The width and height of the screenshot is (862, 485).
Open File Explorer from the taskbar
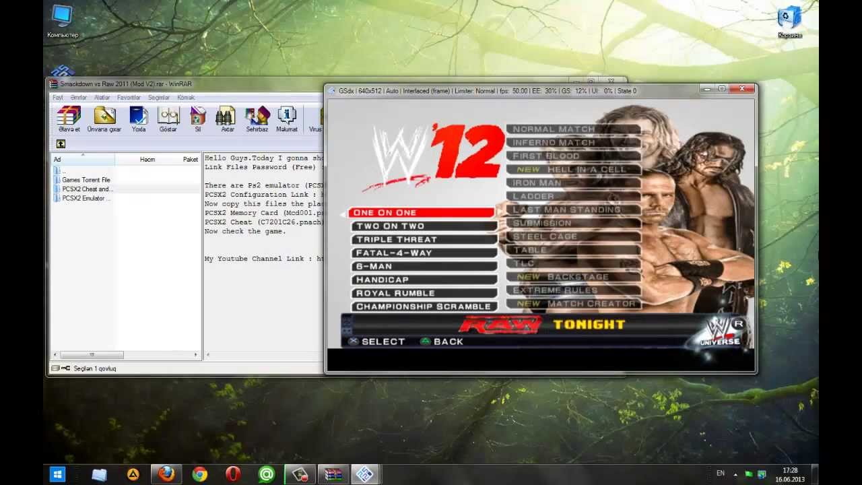[x=99, y=474]
